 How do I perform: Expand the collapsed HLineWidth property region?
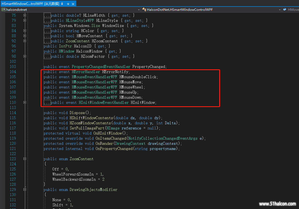25,15
